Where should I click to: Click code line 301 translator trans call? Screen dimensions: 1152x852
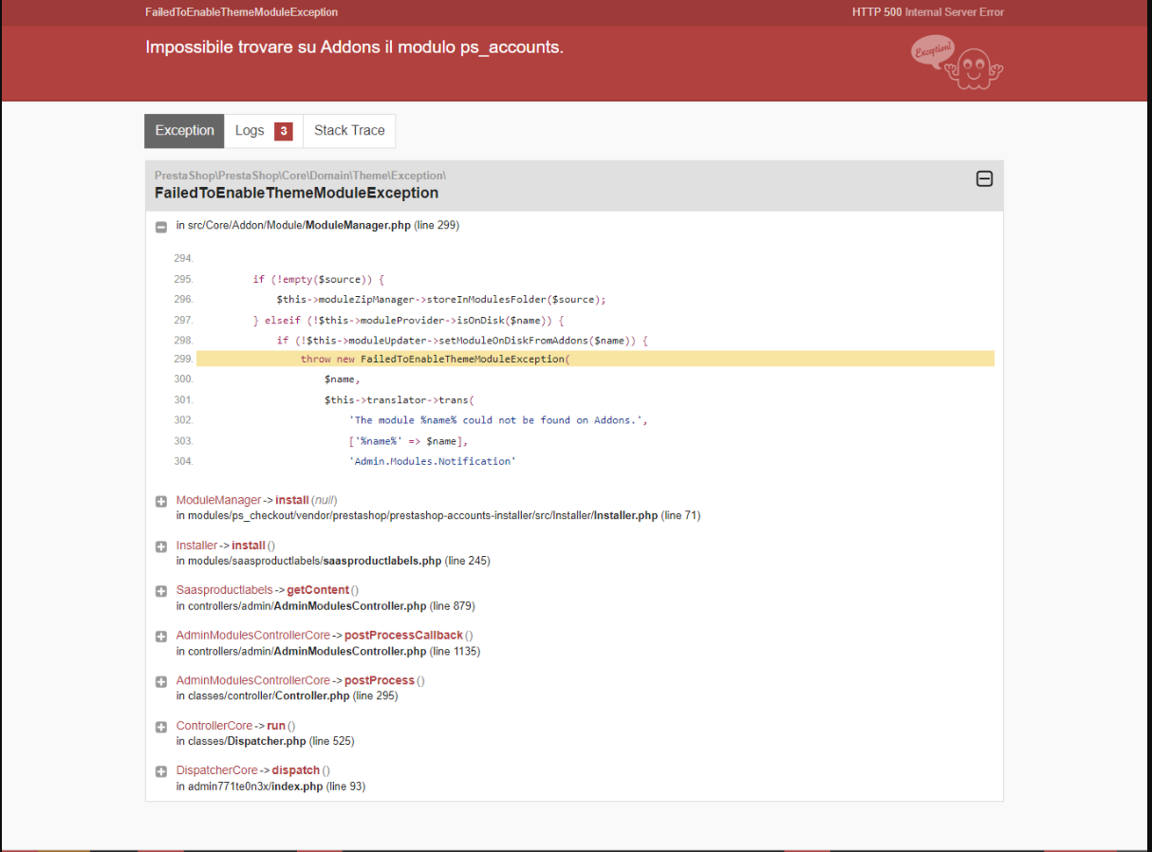[x=399, y=399]
